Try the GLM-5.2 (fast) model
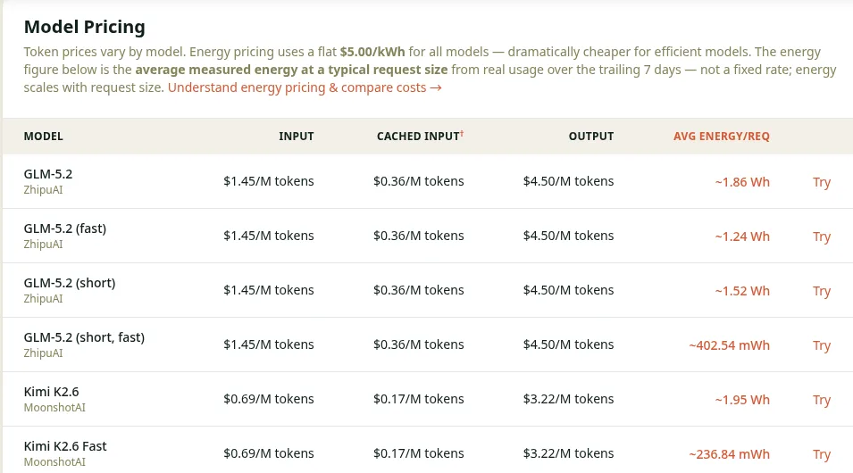This screenshot has height=473, width=853. 822,236
